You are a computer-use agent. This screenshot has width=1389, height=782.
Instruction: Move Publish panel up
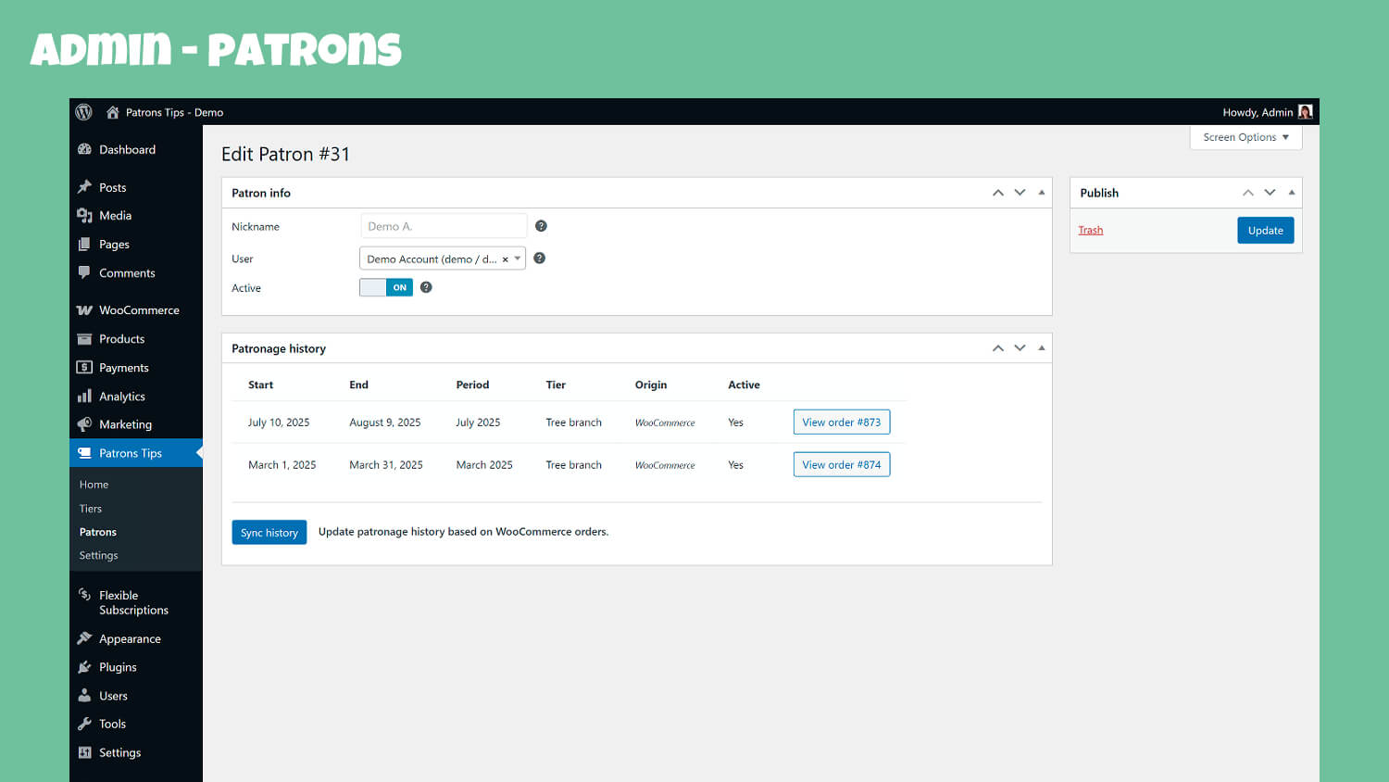[1248, 193]
